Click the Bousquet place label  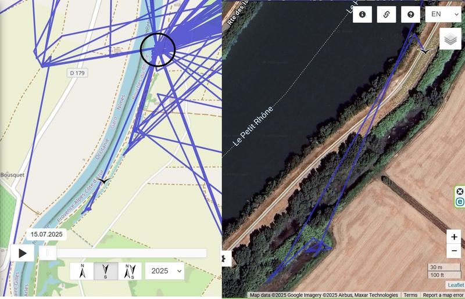tap(12, 175)
